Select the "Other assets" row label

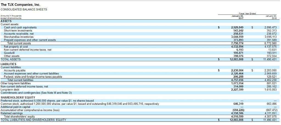point(12,56)
